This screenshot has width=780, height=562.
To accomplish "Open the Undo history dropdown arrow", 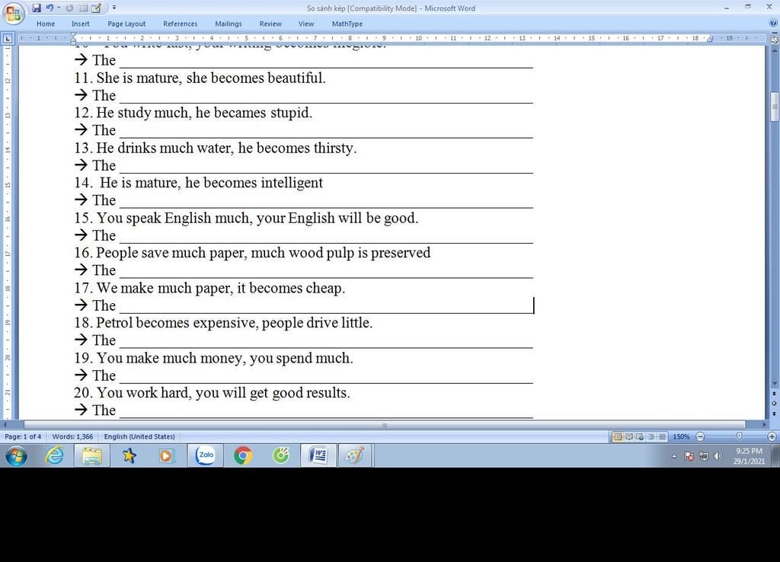I will 59,8.
